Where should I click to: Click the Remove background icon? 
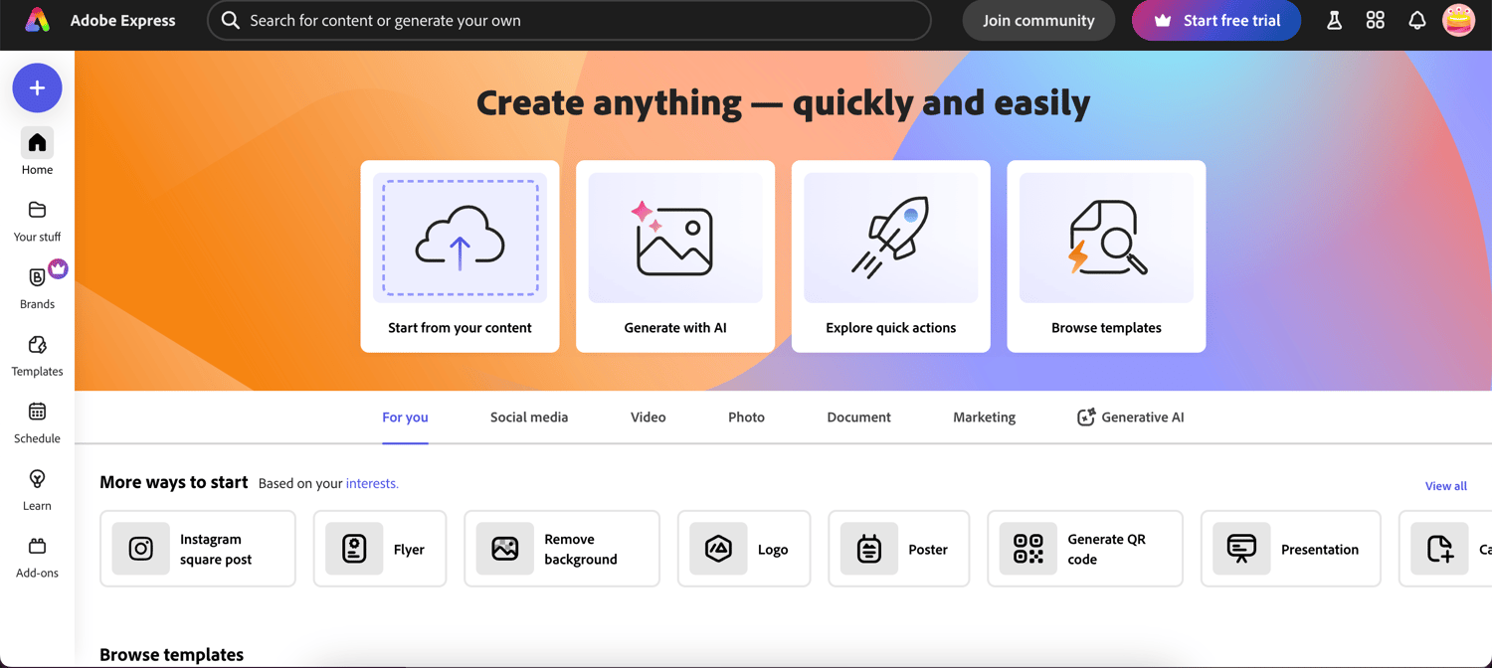[x=505, y=549]
